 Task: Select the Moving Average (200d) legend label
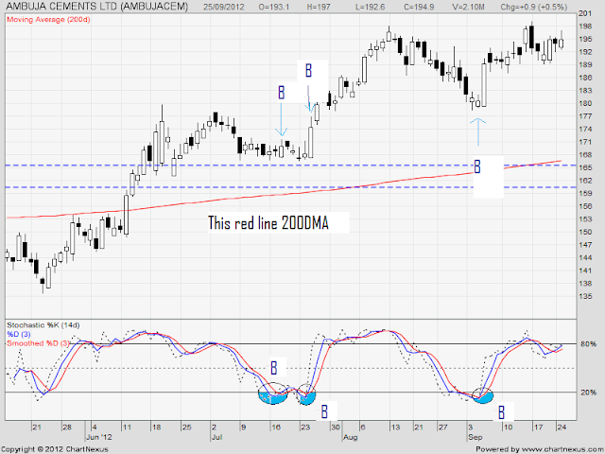(x=48, y=19)
